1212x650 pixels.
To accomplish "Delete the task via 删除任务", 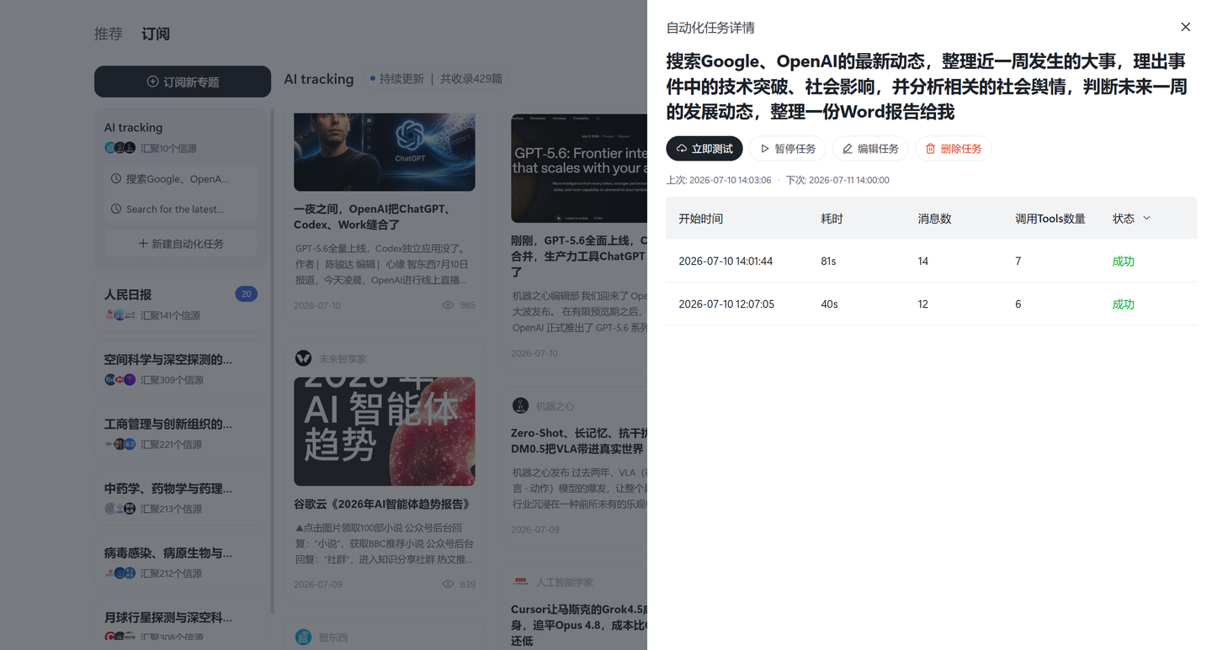I will 954,149.
